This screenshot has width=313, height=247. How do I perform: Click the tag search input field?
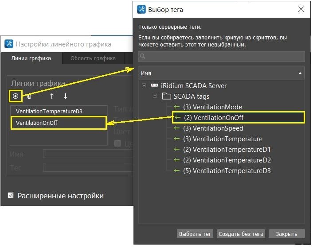[222, 57]
